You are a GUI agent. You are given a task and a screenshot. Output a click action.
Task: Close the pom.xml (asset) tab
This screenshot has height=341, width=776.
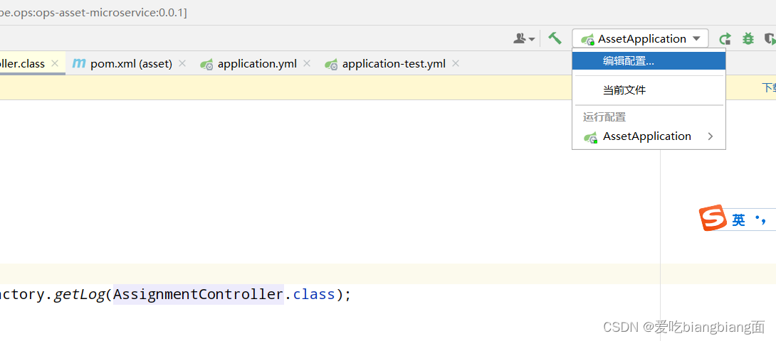(182, 63)
